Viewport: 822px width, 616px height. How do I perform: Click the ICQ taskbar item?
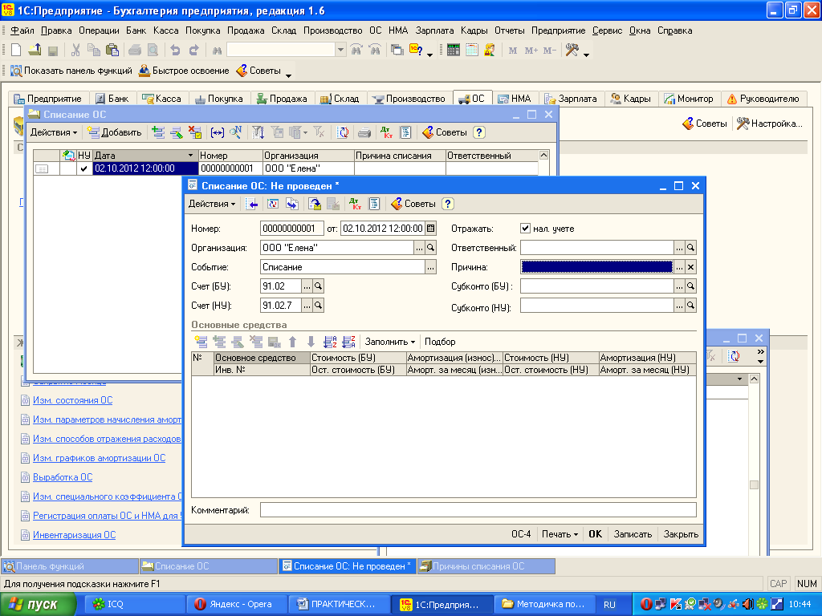pos(134,605)
